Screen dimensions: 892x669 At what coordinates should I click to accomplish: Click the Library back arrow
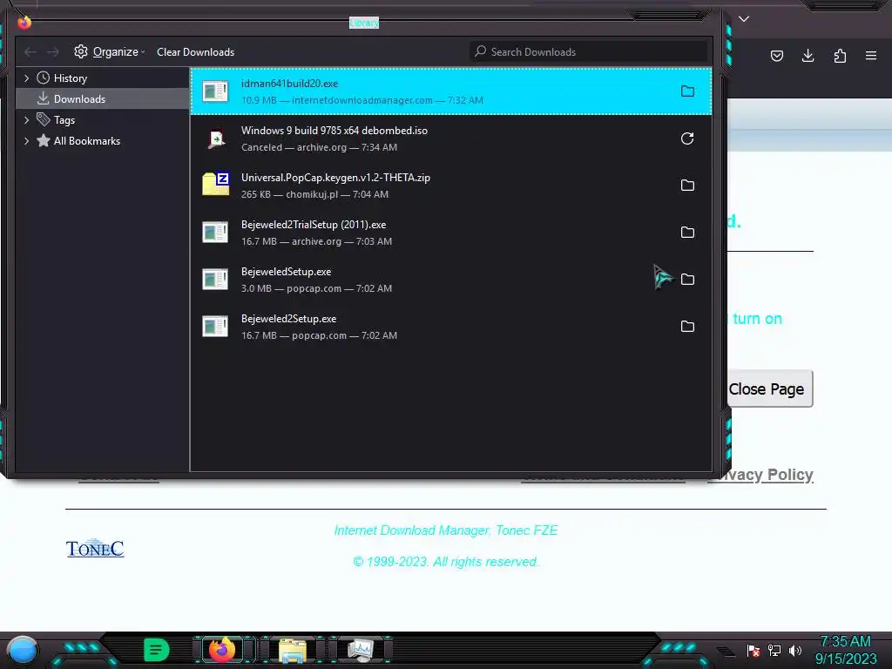[x=30, y=52]
